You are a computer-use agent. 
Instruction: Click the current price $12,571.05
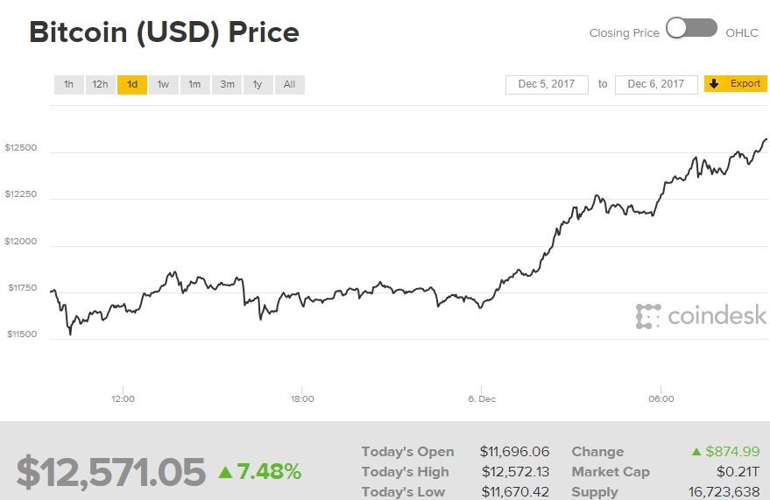coord(110,472)
